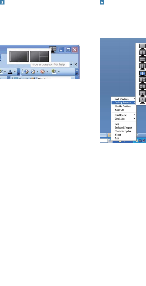
Task: Pick the two horizontal rows partition icon
Action: click(142, 60)
